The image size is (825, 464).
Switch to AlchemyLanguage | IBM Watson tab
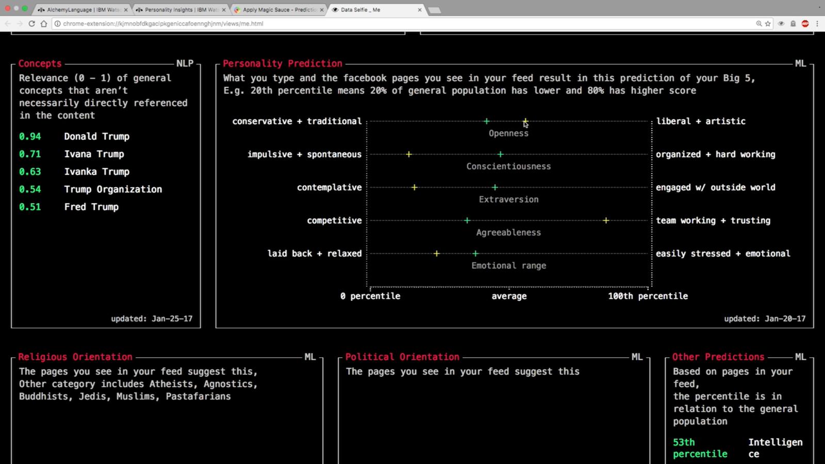click(82, 10)
